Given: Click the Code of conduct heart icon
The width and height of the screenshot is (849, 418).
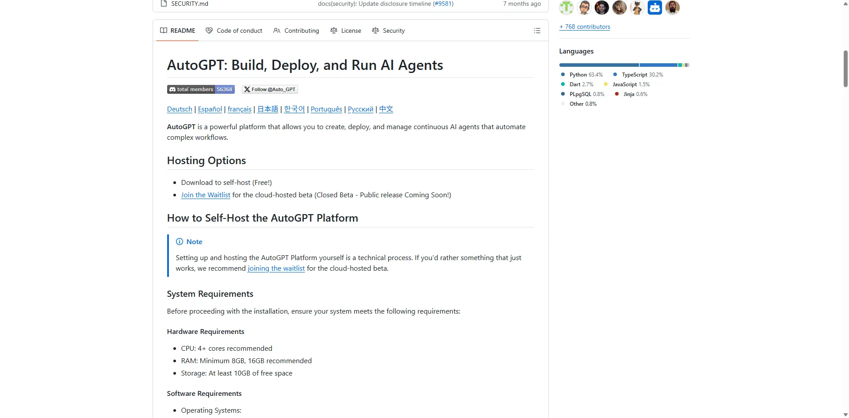Looking at the screenshot, I should pyautogui.click(x=209, y=31).
